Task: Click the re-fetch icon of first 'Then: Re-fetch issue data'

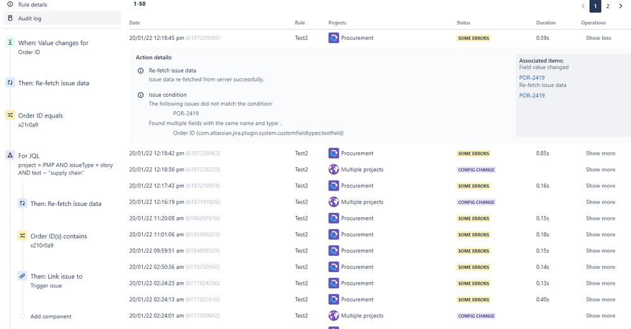Action: point(10,82)
